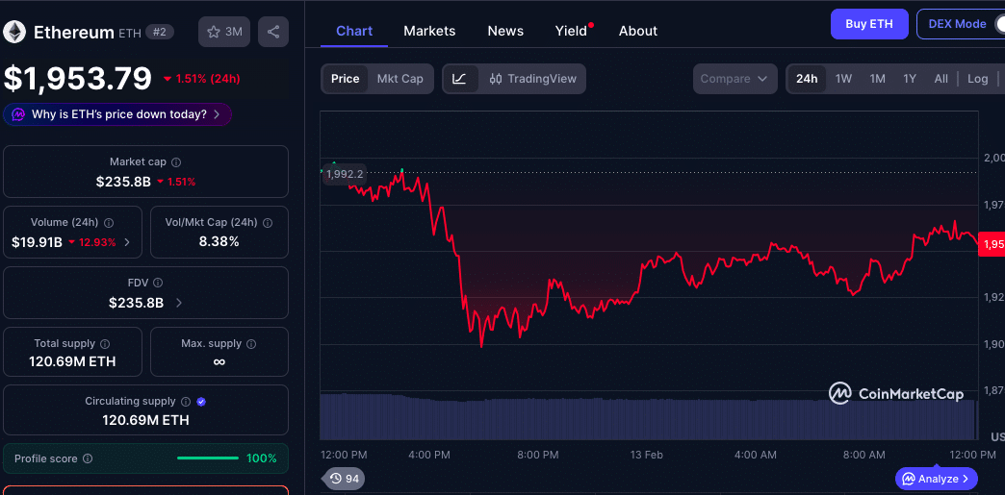Click the #2 rank badge
The image size is (1005, 495).
(160, 32)
